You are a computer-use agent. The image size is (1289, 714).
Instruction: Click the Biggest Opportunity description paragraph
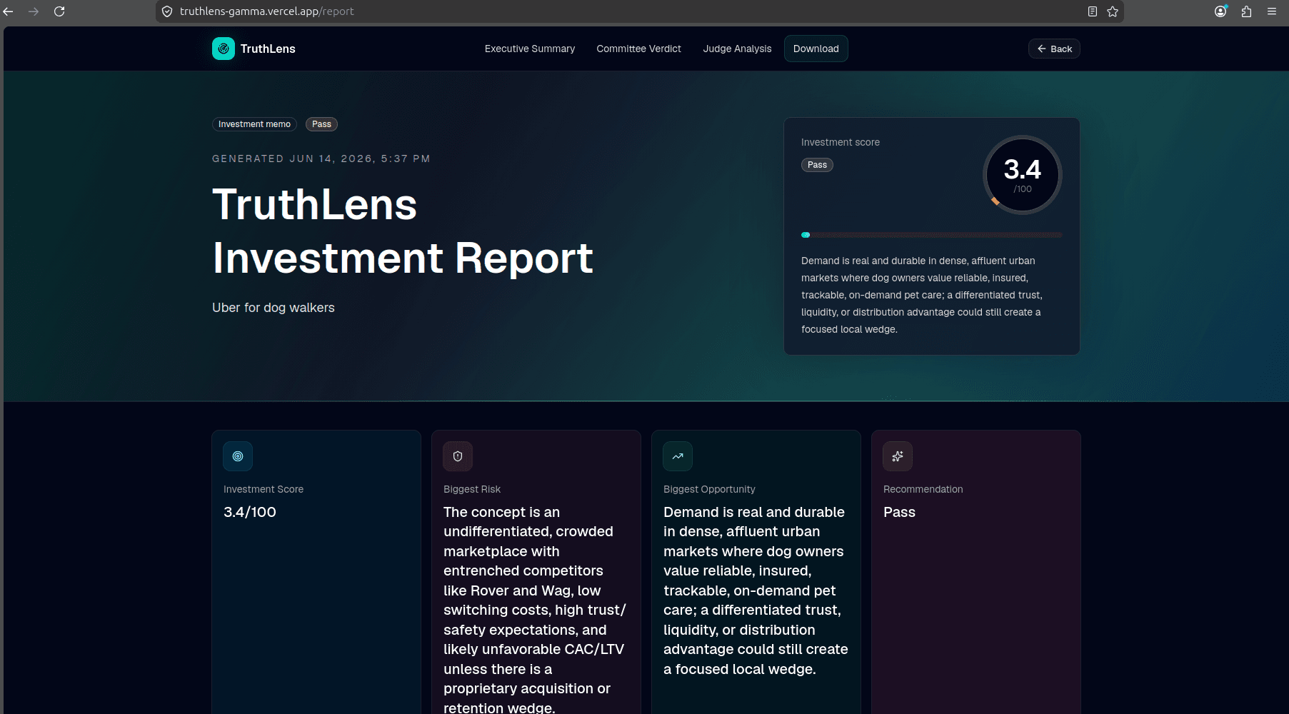point(756,590)
